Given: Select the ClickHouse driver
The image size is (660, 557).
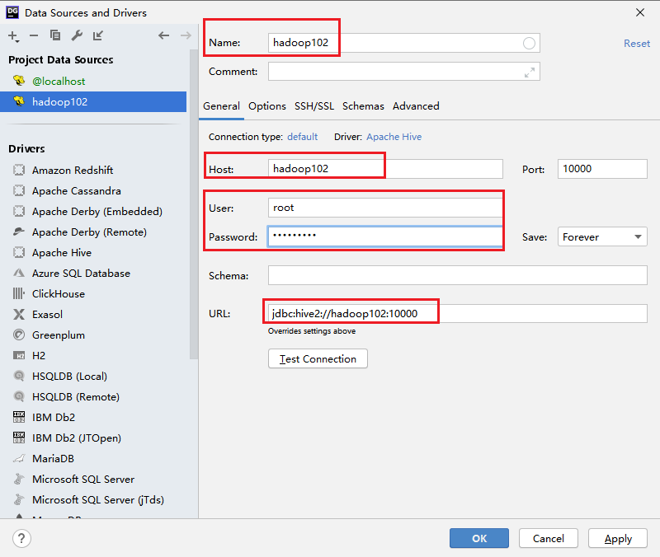Looking at the screenshot, I should (93, 294).
